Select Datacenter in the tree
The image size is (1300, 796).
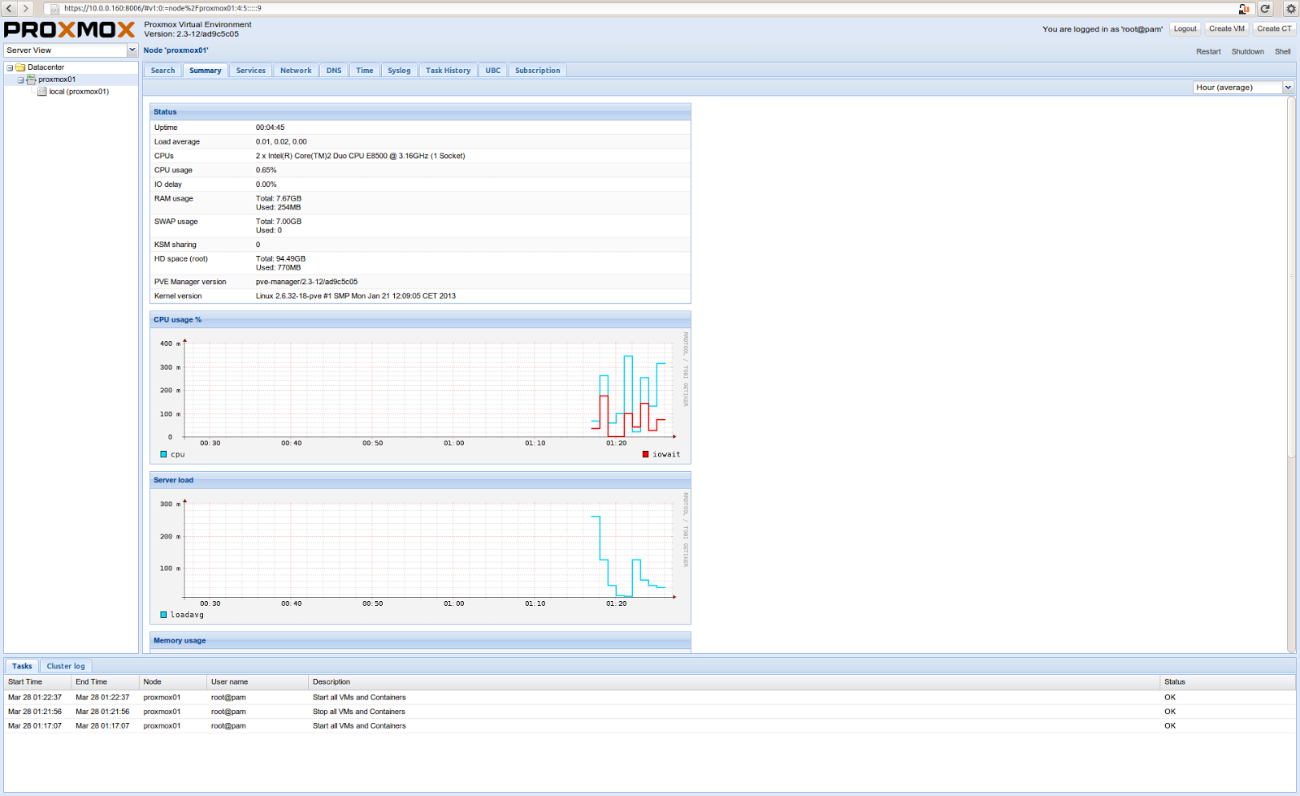(x=45, y=67)
